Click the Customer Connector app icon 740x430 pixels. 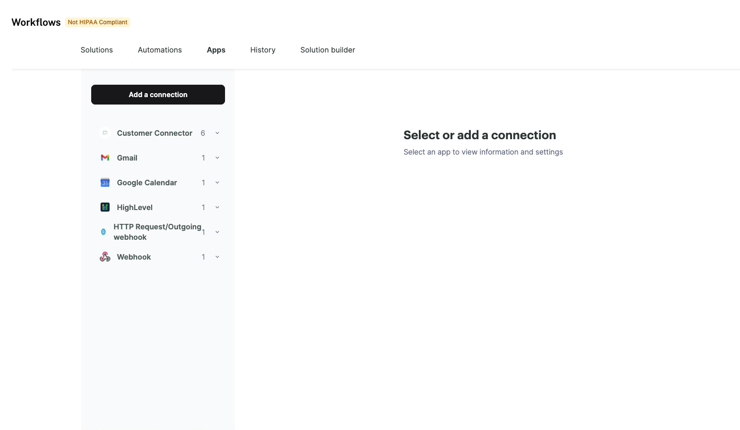pos(105,133)
